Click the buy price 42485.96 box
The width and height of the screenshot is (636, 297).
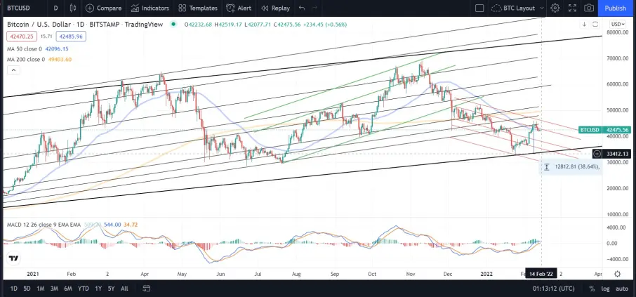71,37
